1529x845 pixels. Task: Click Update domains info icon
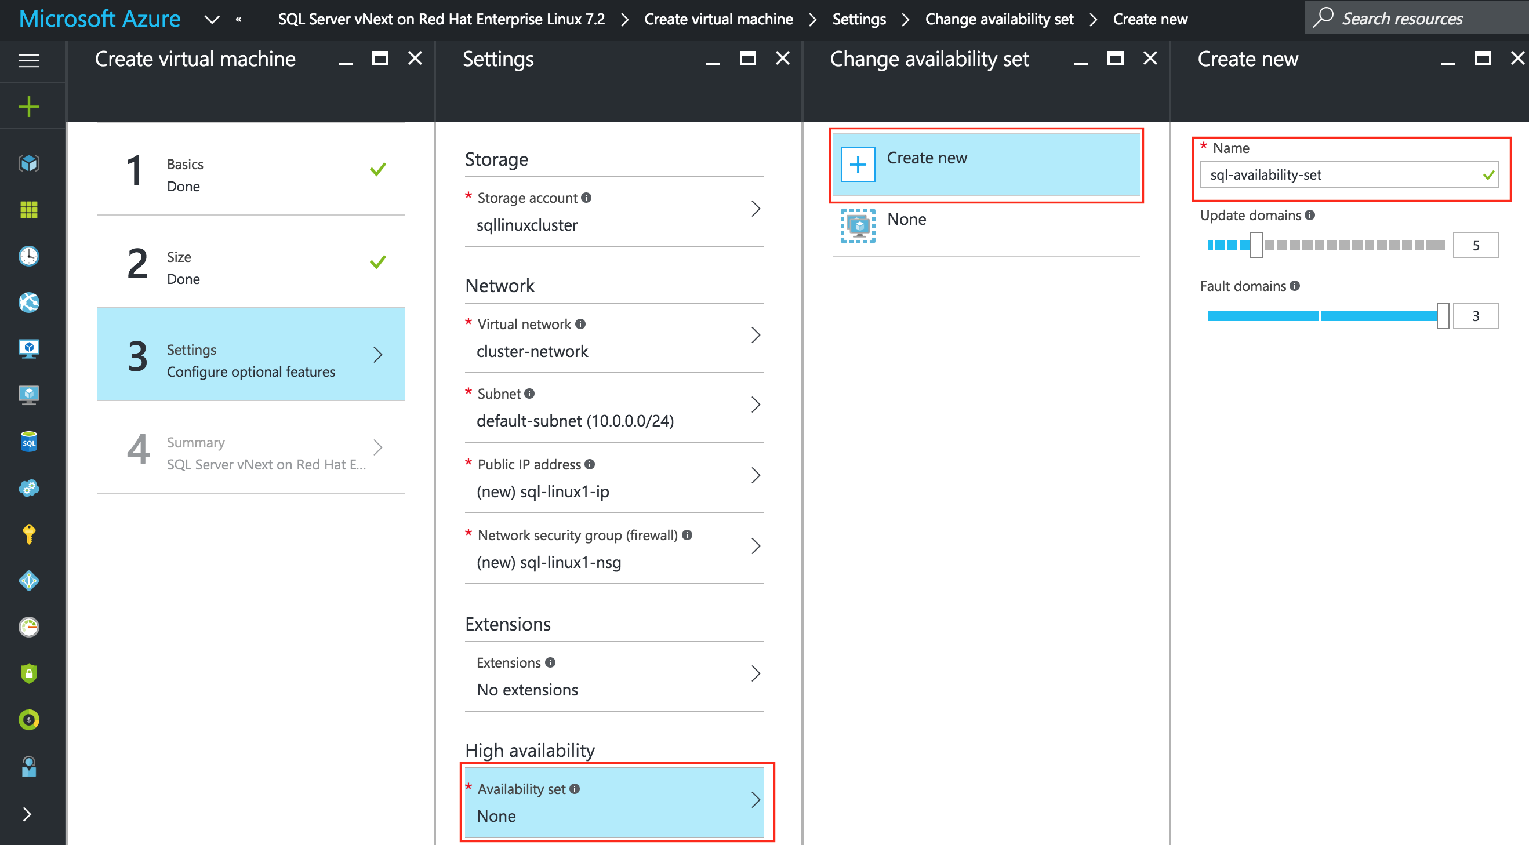pos(1310,215)
